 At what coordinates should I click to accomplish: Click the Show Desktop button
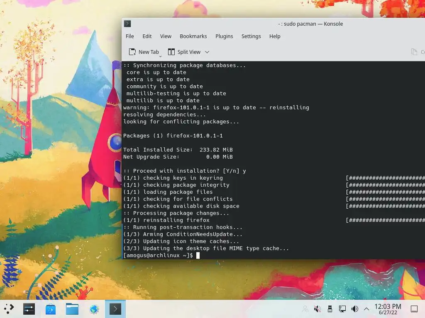point(414,309)
